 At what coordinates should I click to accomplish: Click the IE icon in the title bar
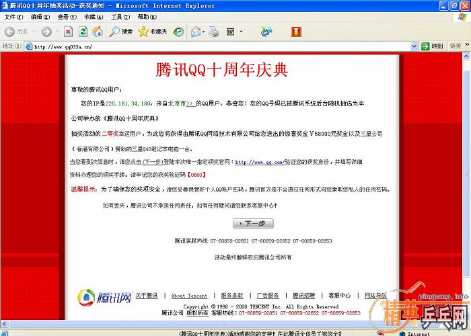click(x=4, y=5)
